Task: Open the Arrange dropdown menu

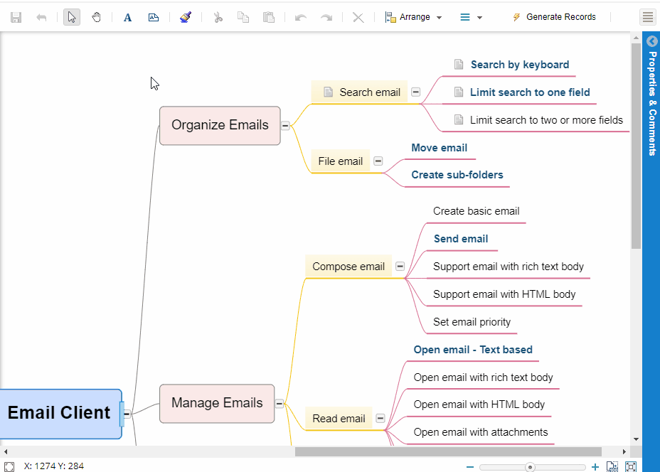Action: [x=413, y=17]
